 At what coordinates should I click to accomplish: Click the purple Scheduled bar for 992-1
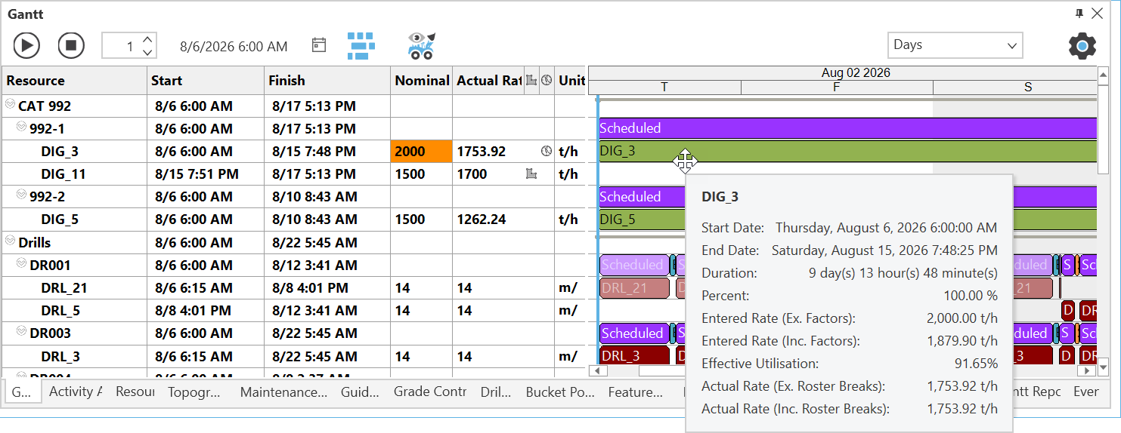(847, 128)
